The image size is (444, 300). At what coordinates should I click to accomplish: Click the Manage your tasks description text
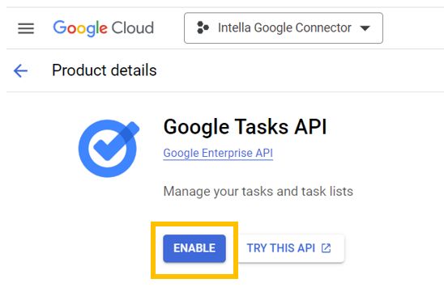(x=258, y=192)
